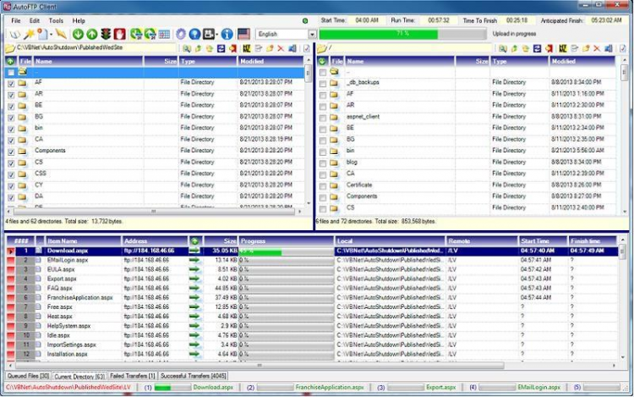Open the Tools menu
This screenshot has width=634, height=397.
pyautogui.click(x=56, y=20)
